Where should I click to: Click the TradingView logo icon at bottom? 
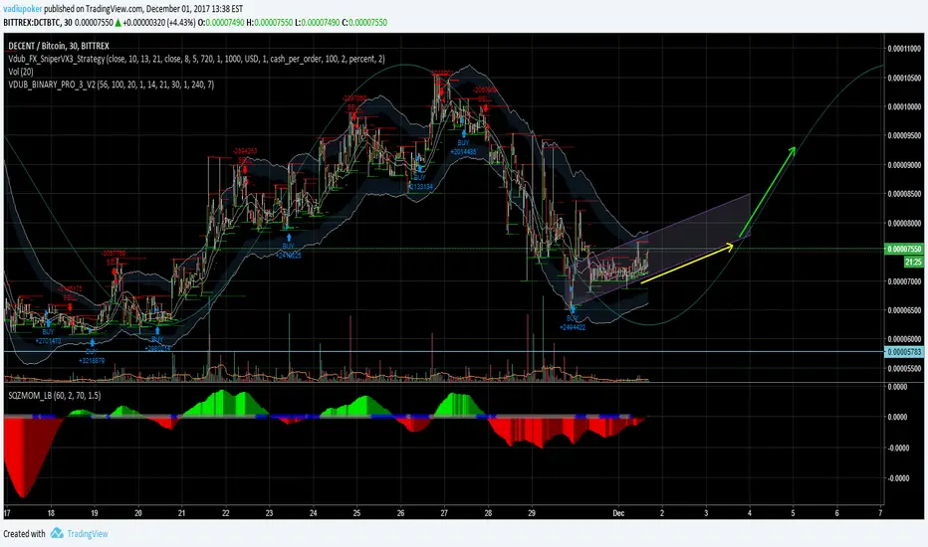(x=57, y=533)
